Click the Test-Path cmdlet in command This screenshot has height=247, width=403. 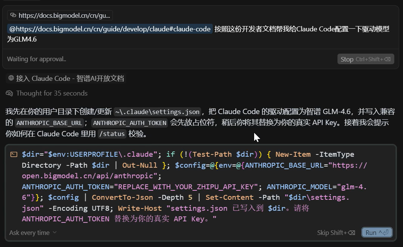212,154
